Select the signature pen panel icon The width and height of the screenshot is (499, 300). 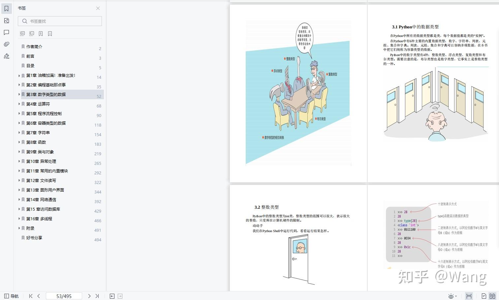click(x=6, y=56)
